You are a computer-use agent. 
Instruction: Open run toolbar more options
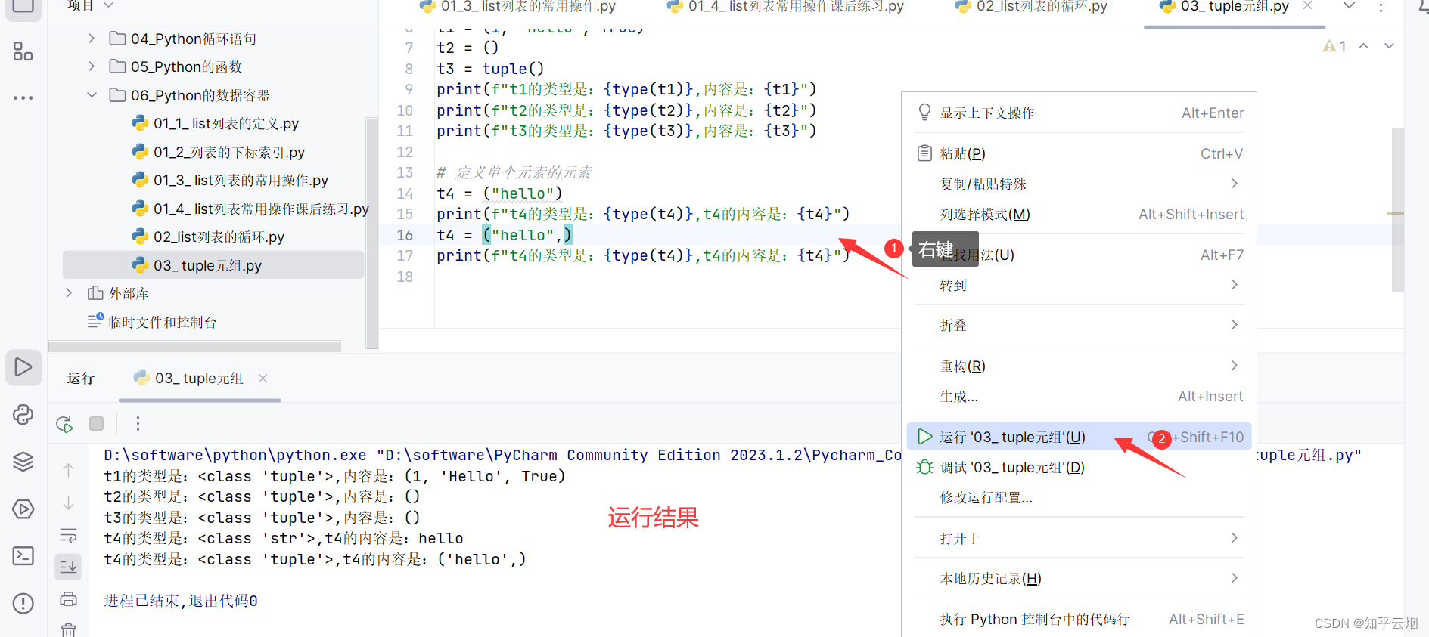click(x=138, y=424)
